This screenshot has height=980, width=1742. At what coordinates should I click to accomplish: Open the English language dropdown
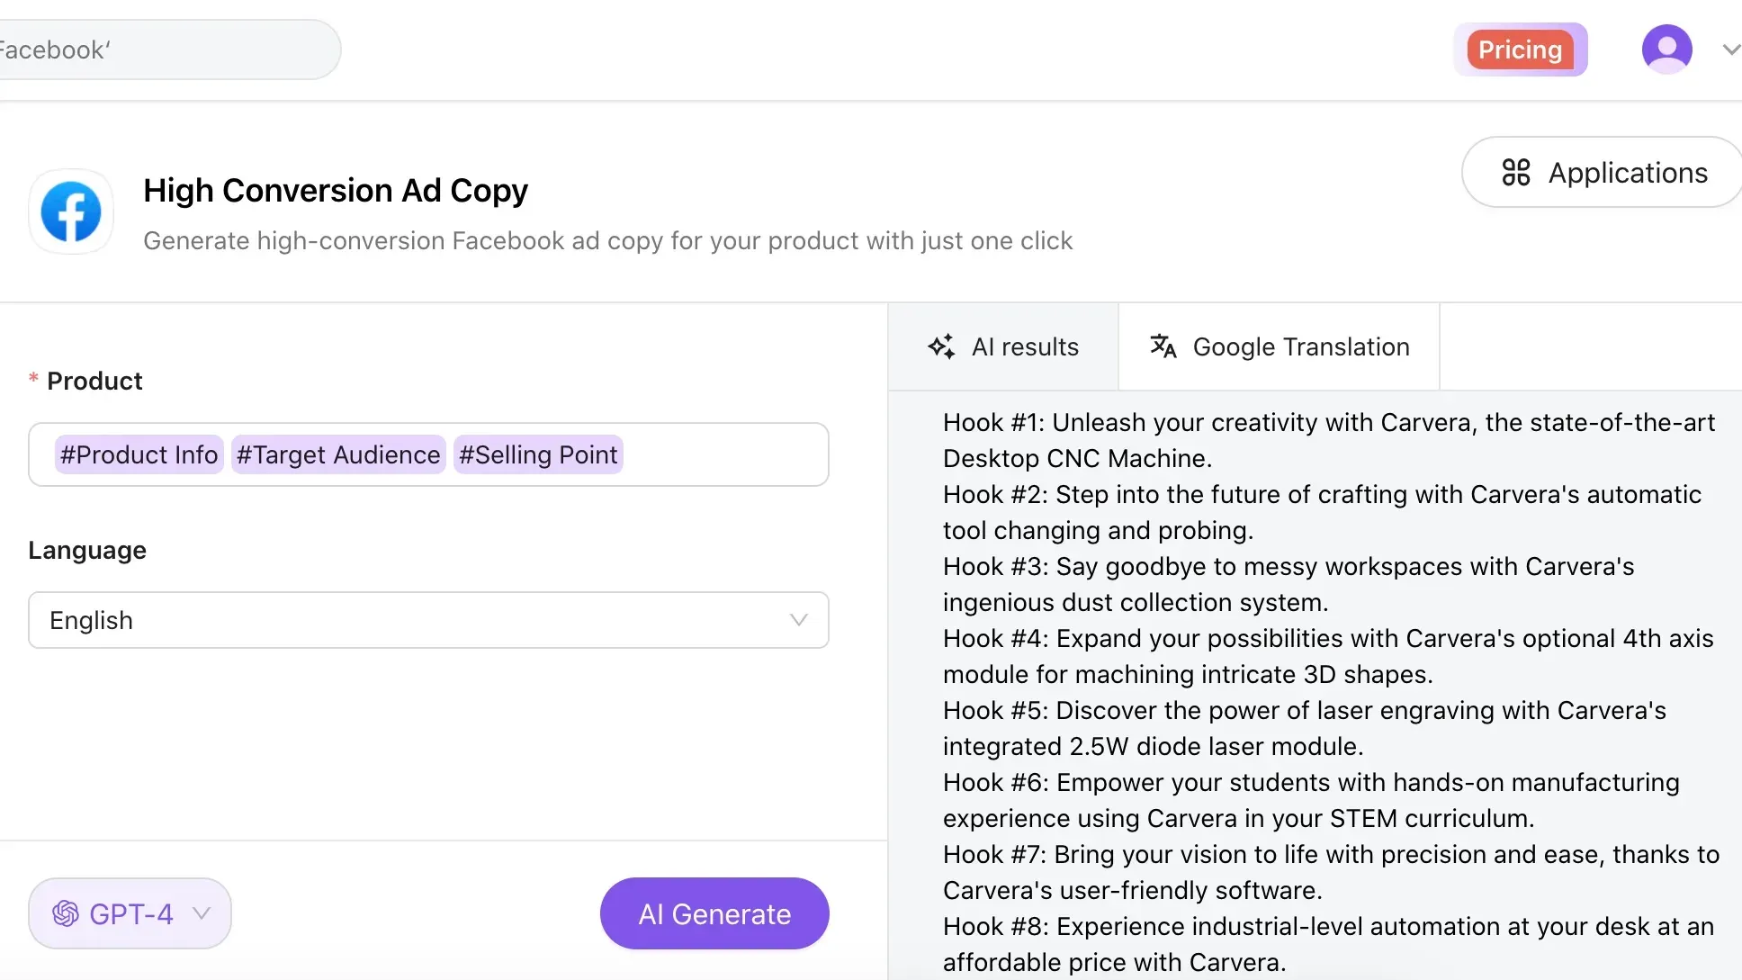428,620
